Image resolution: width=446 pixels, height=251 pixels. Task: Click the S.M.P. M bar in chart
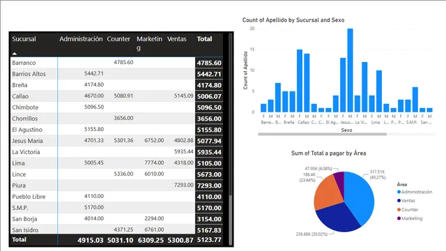415,99
